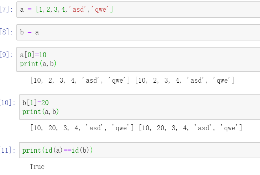Click the [10] prompt label

point(7,103)
